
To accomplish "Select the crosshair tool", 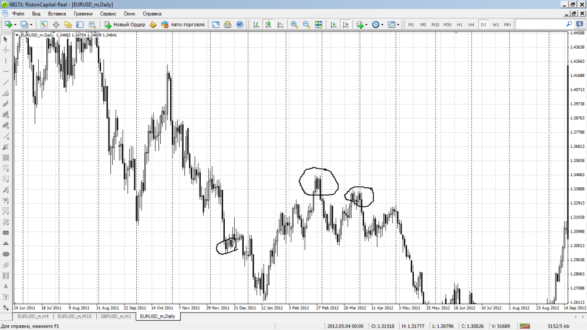I will pyautogui.click(x=6, y=50).
